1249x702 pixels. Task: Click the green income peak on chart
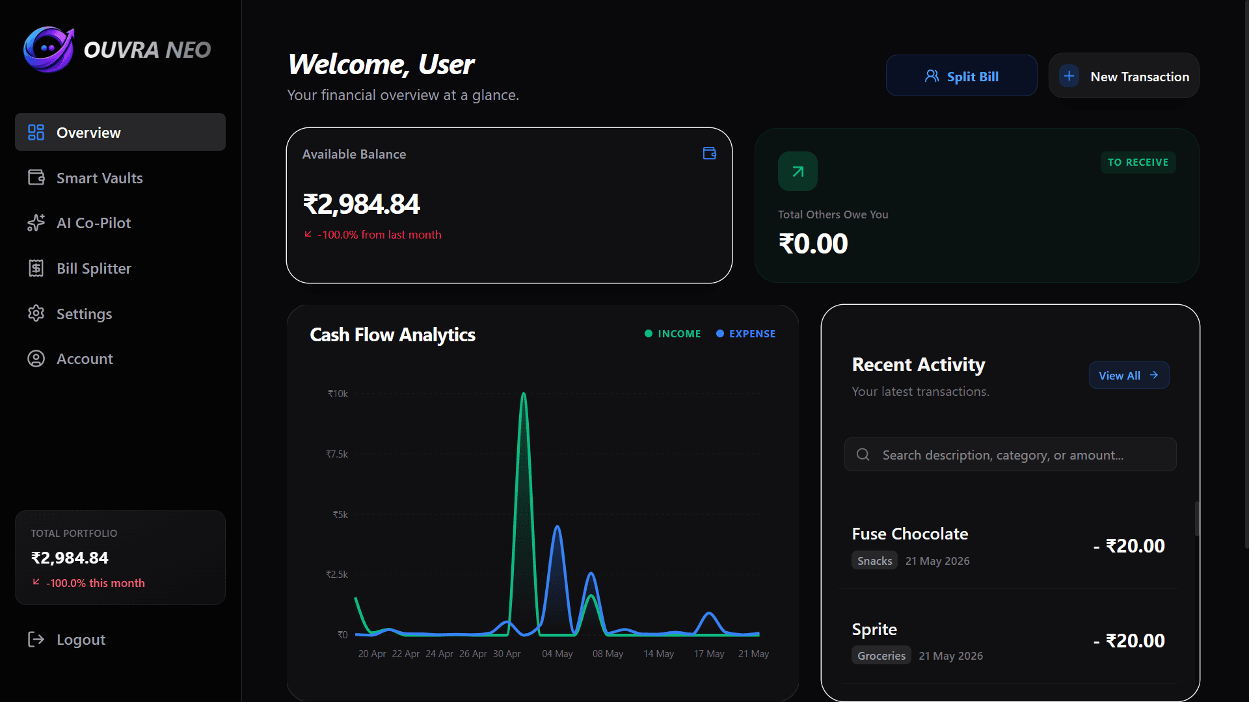tap(524, 395)
